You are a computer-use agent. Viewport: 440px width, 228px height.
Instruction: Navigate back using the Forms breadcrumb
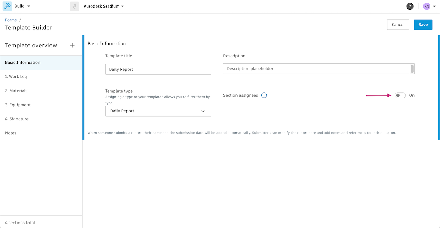11,20
